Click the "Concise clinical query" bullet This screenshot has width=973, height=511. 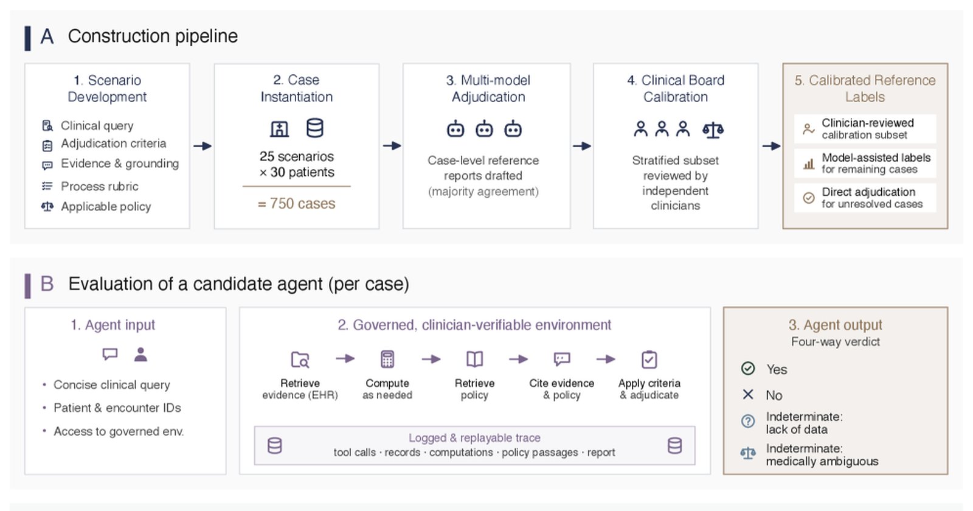click(x=112, y=385)
